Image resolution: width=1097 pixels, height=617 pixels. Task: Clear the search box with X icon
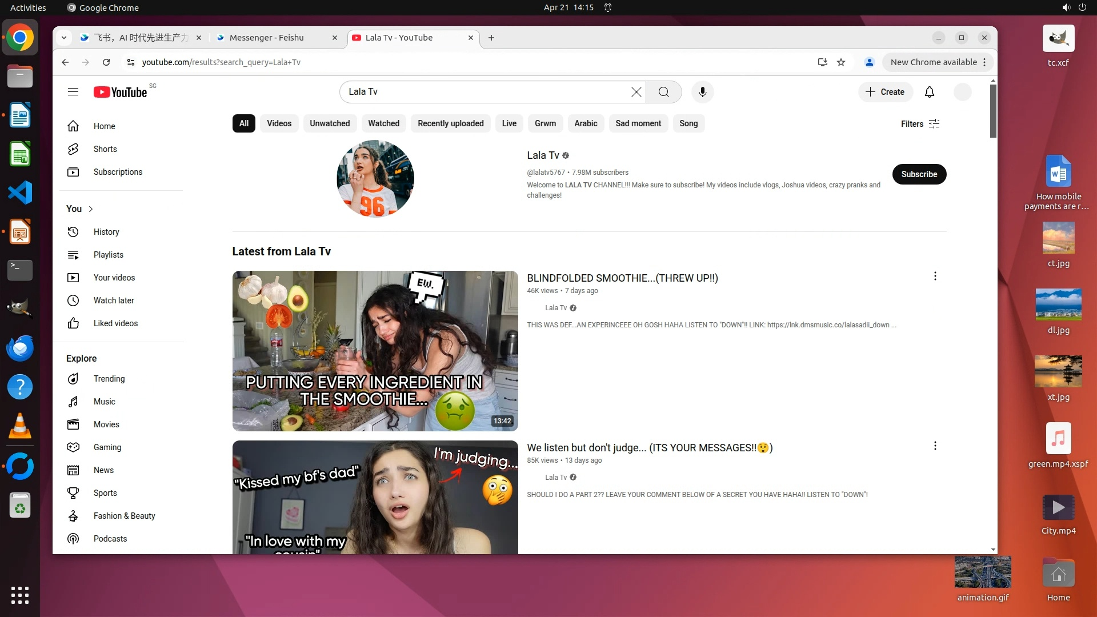coord(636,92)
